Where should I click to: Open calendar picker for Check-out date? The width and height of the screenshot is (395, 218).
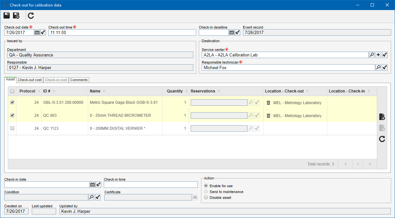[x=37, y=32]
